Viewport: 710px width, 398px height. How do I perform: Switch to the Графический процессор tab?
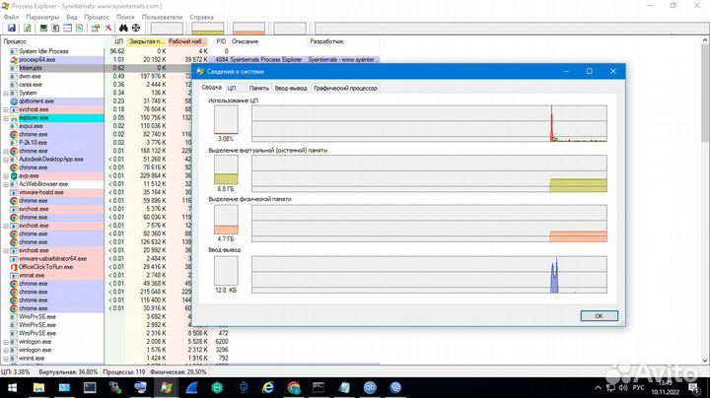point(346,88)
